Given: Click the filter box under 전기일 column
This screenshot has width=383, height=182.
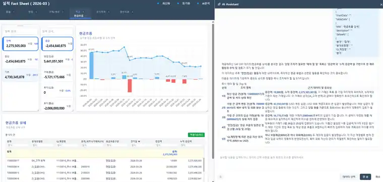Looking at the screenshot, I should click(x=142, y=145).
